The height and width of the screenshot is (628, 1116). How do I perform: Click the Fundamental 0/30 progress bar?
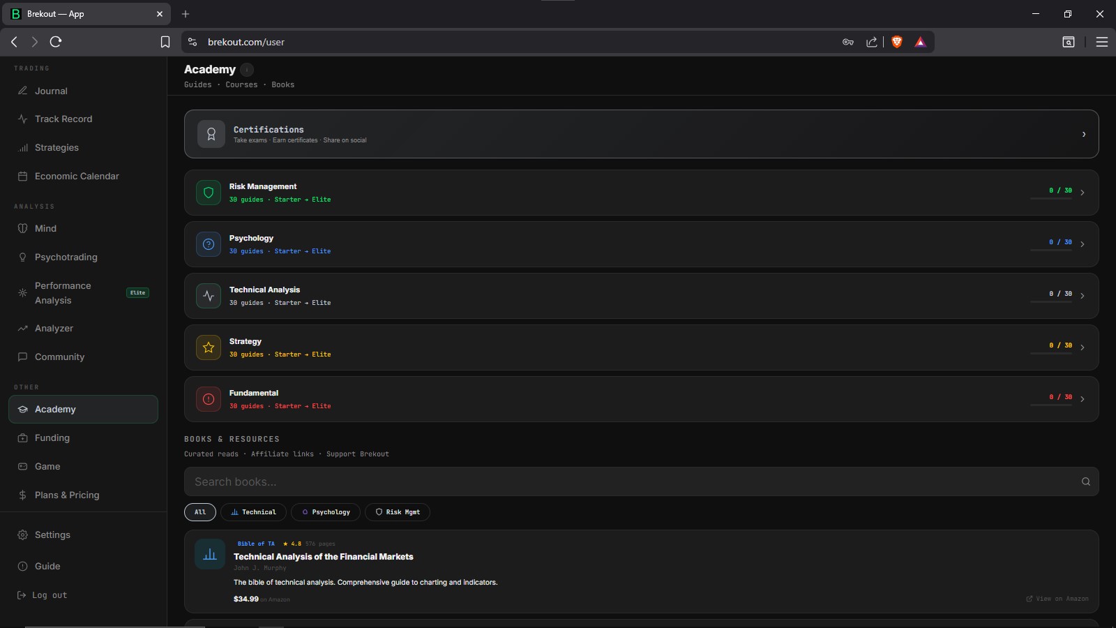1050,405
